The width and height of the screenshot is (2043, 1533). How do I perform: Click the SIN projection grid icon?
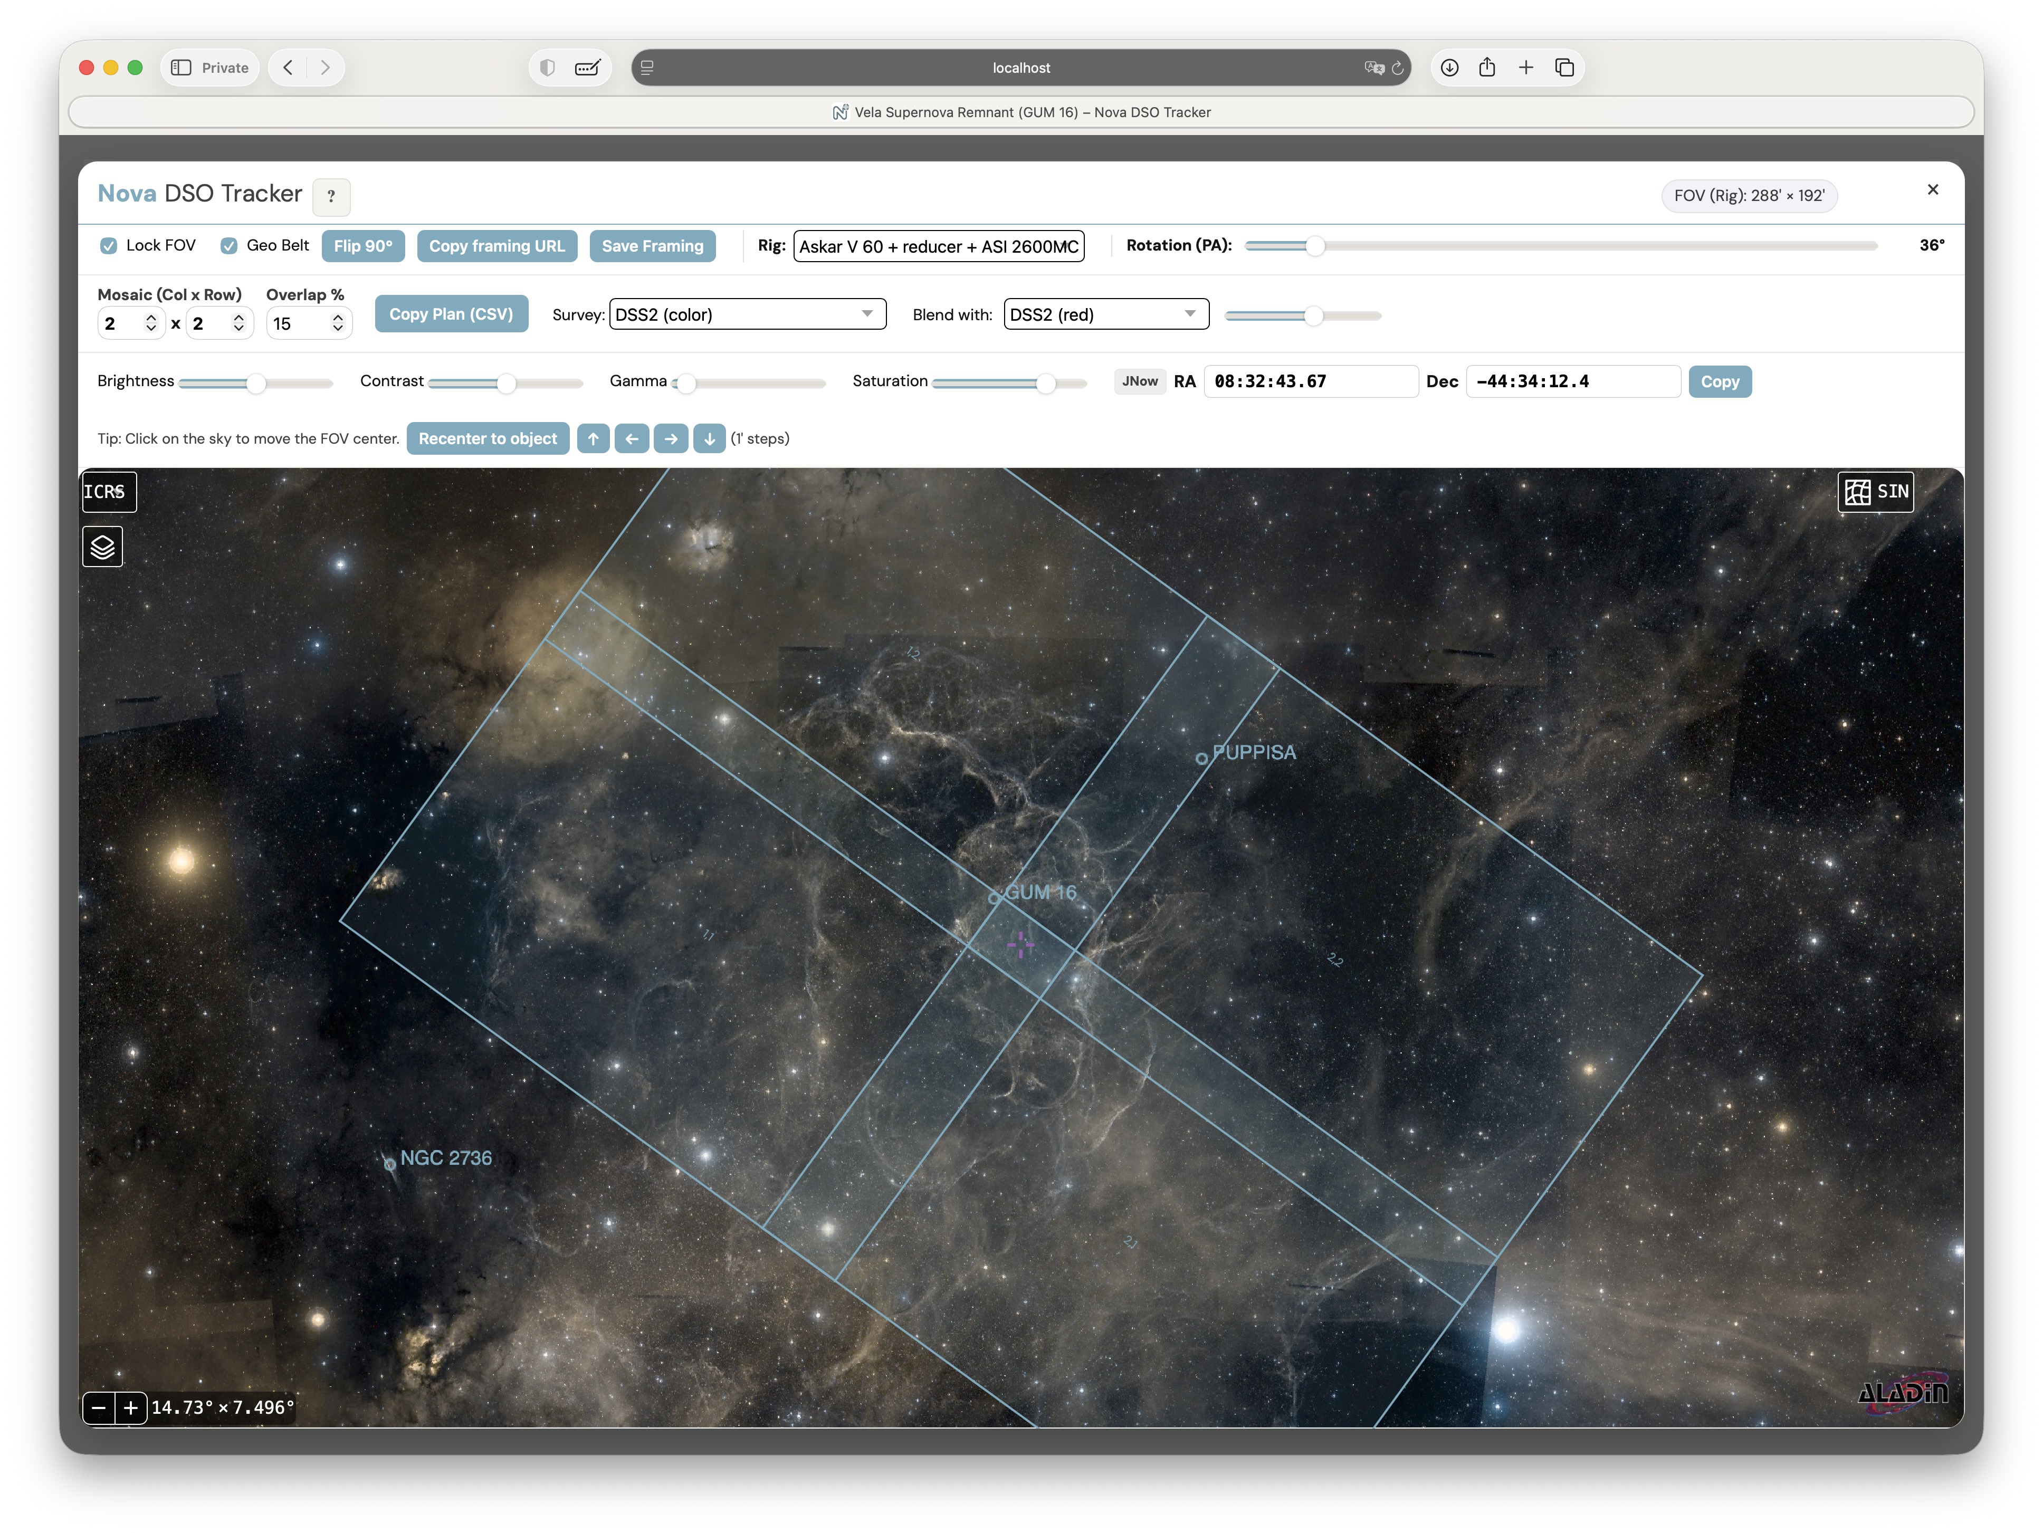pyautogui.click(x=1857, y=491)
